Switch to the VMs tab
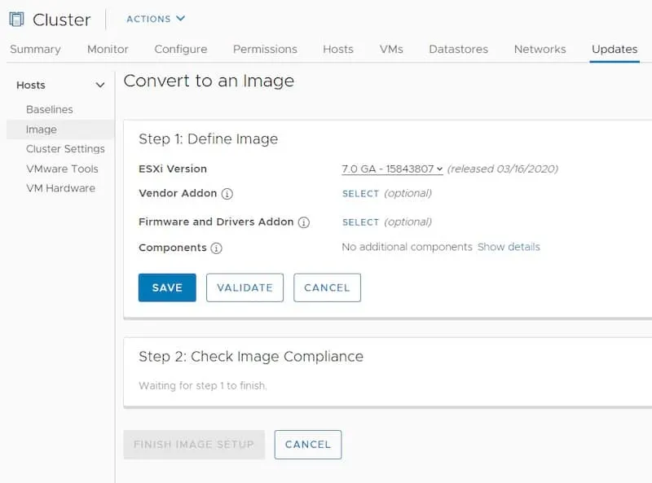The image size is (652, 483). click(x=391, y=49)
